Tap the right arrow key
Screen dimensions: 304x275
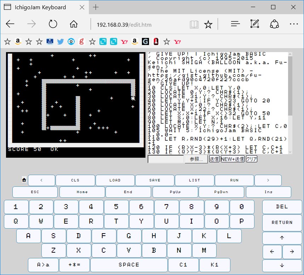pos(292,252)
